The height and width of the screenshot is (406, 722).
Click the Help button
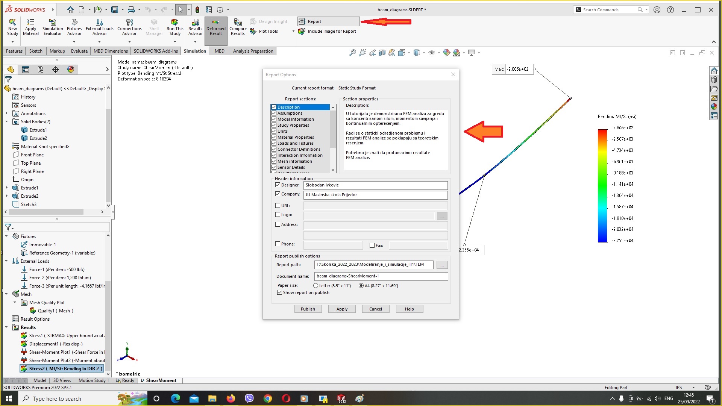click(x=410, y=309)
